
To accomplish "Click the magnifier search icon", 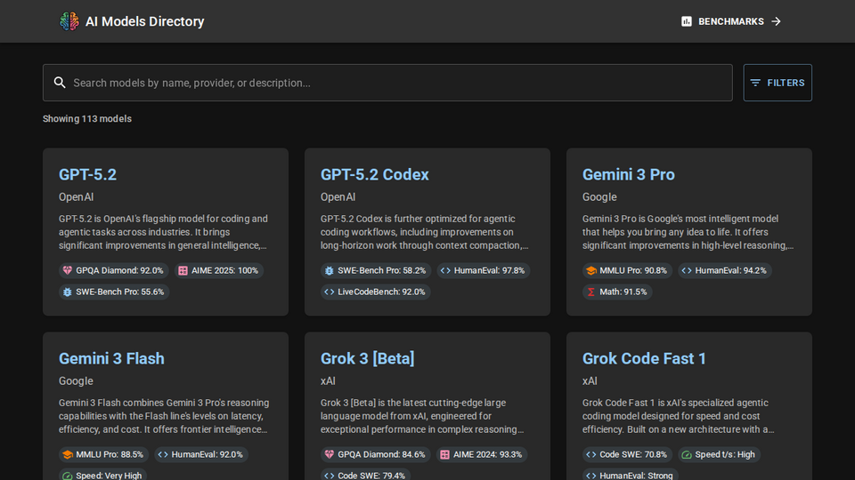I will pos(60,83).
